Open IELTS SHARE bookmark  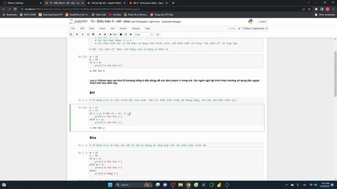[x=28, y=15]
